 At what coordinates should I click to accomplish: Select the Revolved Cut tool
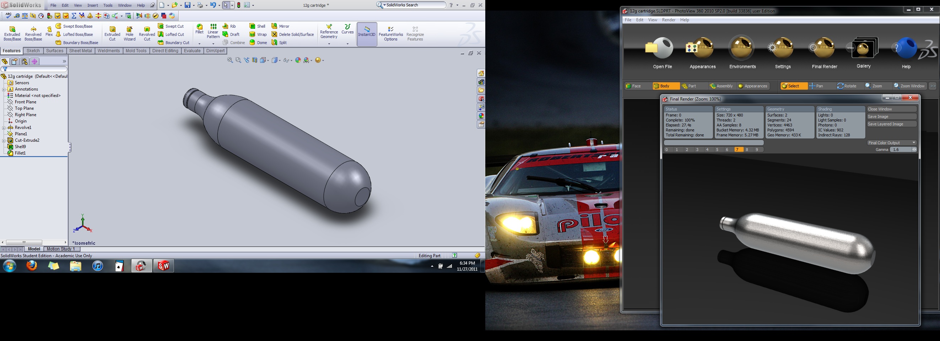[x=147, y=29]
